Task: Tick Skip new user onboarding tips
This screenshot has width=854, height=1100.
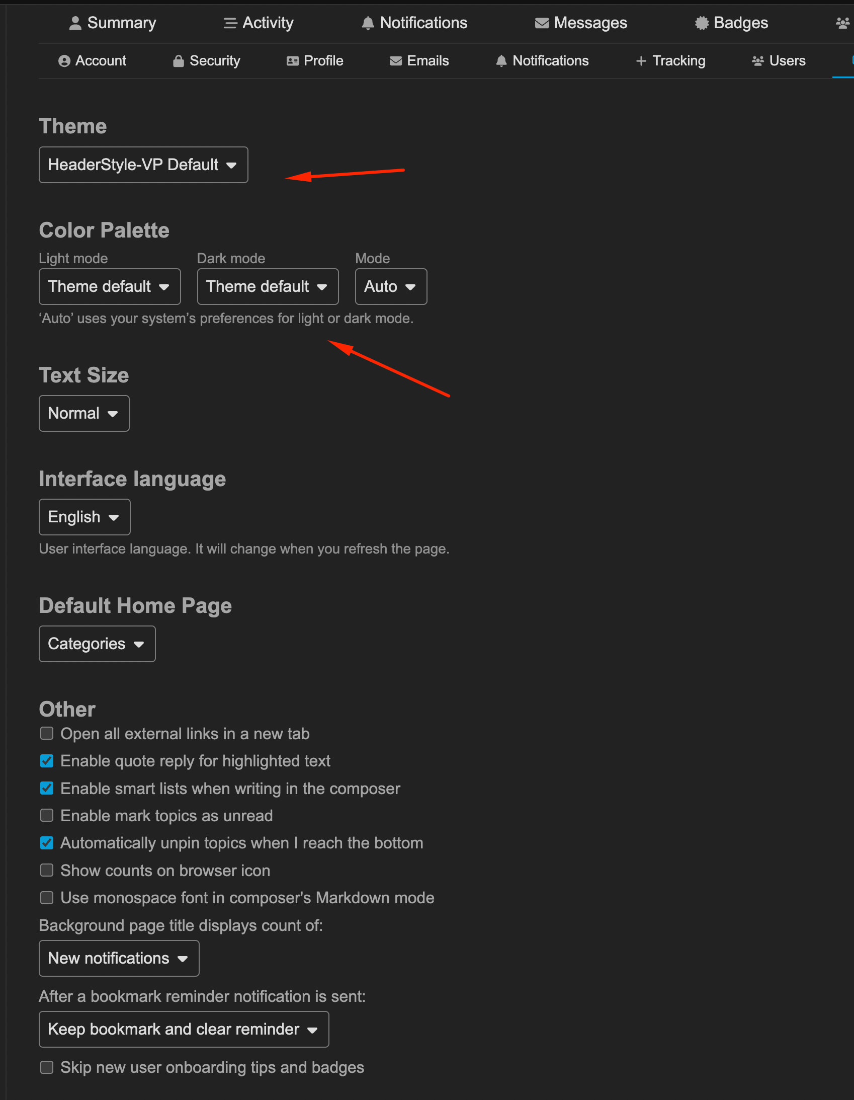Action: [47, 1067]
